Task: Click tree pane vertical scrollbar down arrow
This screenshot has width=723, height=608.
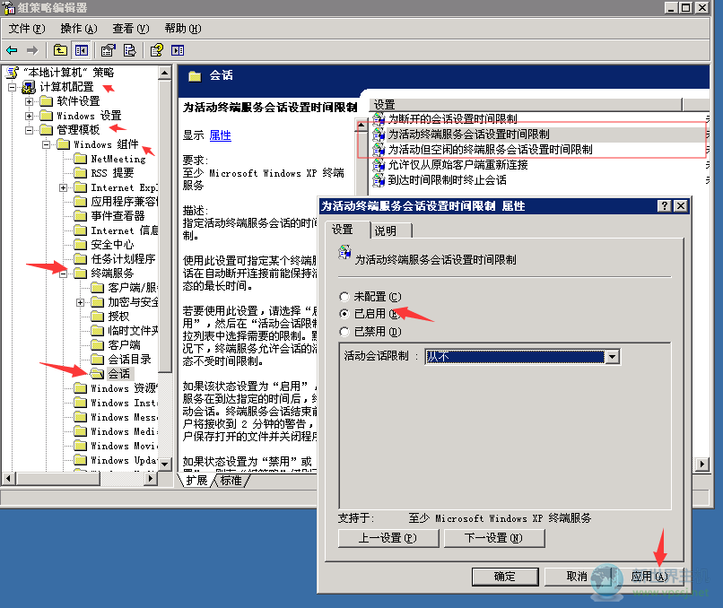Action: (165, 464)
